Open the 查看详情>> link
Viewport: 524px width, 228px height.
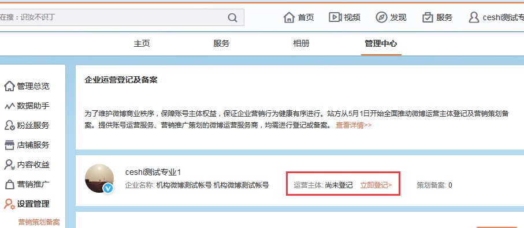click(x=354, y=125)
